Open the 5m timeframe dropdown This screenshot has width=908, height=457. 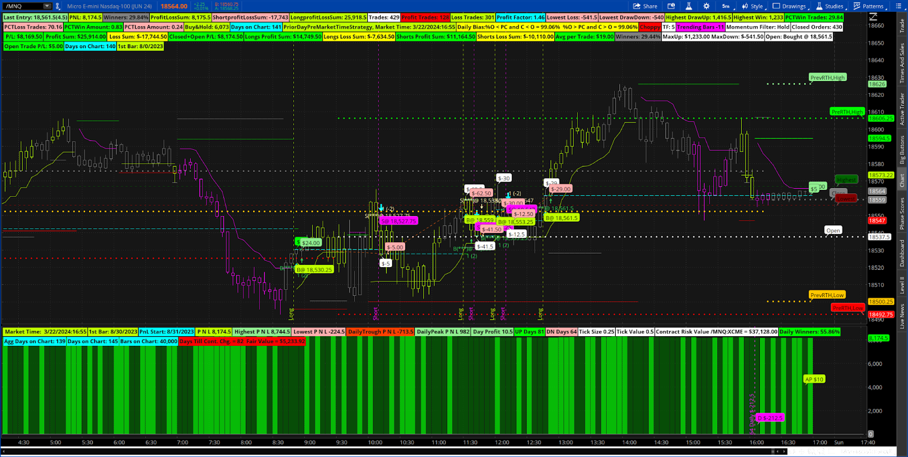(726, 6)
